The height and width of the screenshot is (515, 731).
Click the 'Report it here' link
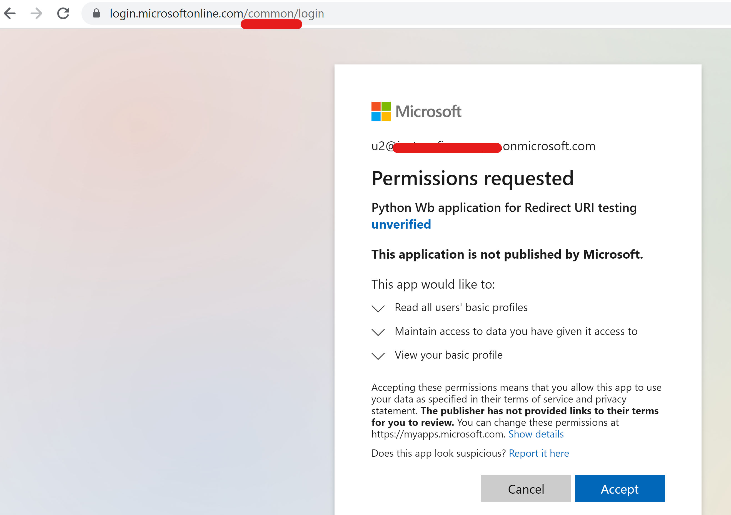(539, 453)
